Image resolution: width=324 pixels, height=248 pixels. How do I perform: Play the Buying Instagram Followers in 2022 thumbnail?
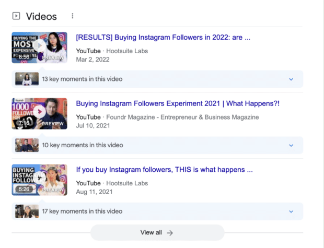pos(39,47)
